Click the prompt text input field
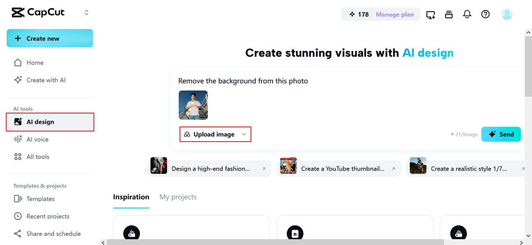532x245 pixels. pos(332,81)
